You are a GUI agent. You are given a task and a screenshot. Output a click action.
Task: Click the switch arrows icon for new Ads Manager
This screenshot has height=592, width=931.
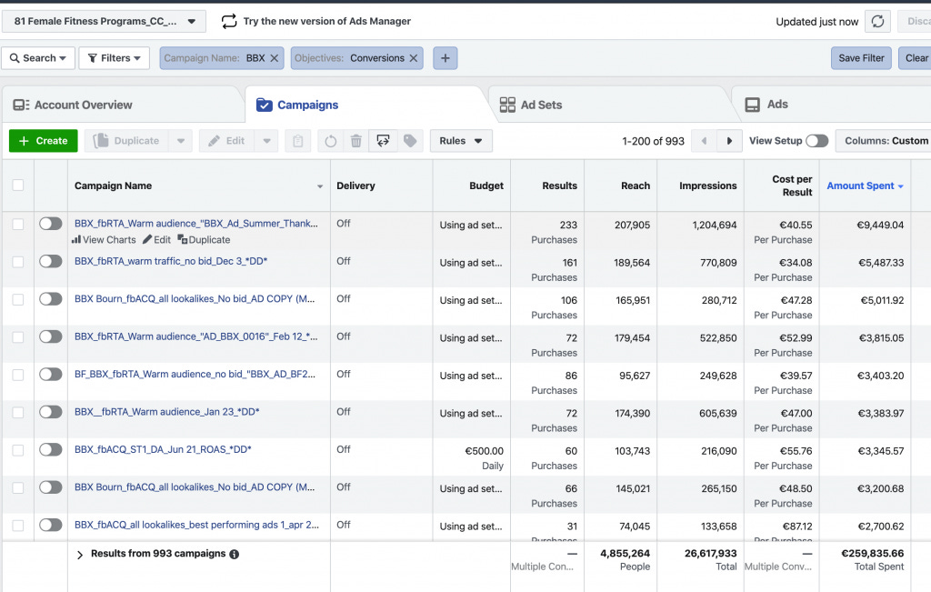point(228,22)
